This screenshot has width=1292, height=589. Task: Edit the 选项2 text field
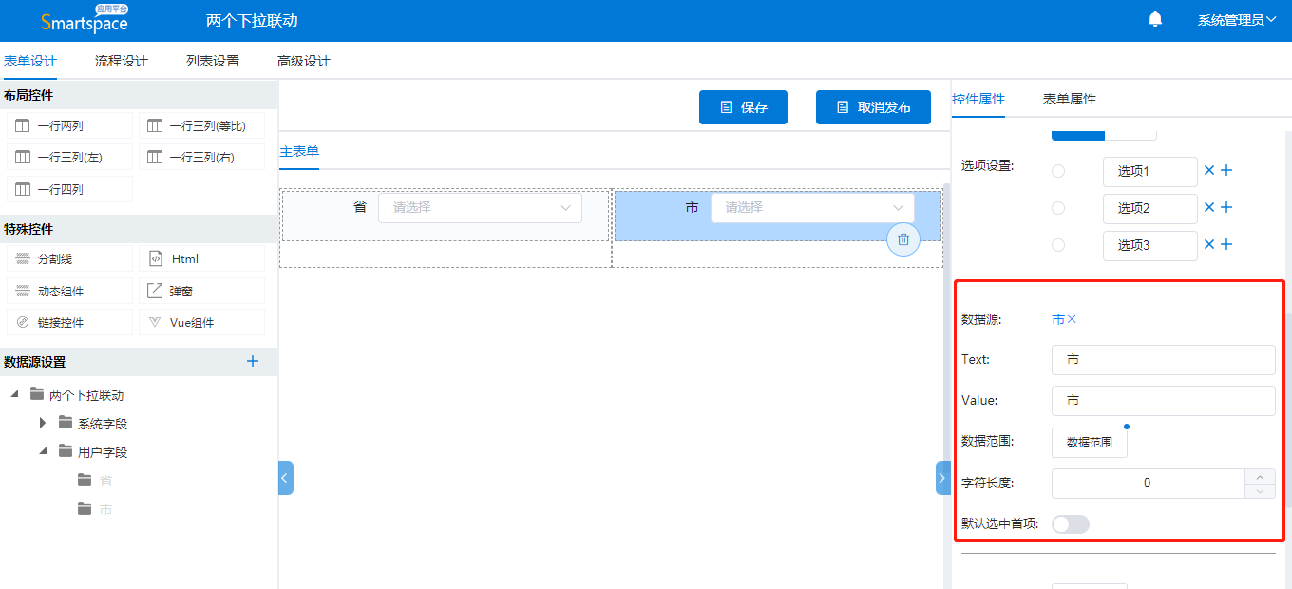pos(1149,208)
